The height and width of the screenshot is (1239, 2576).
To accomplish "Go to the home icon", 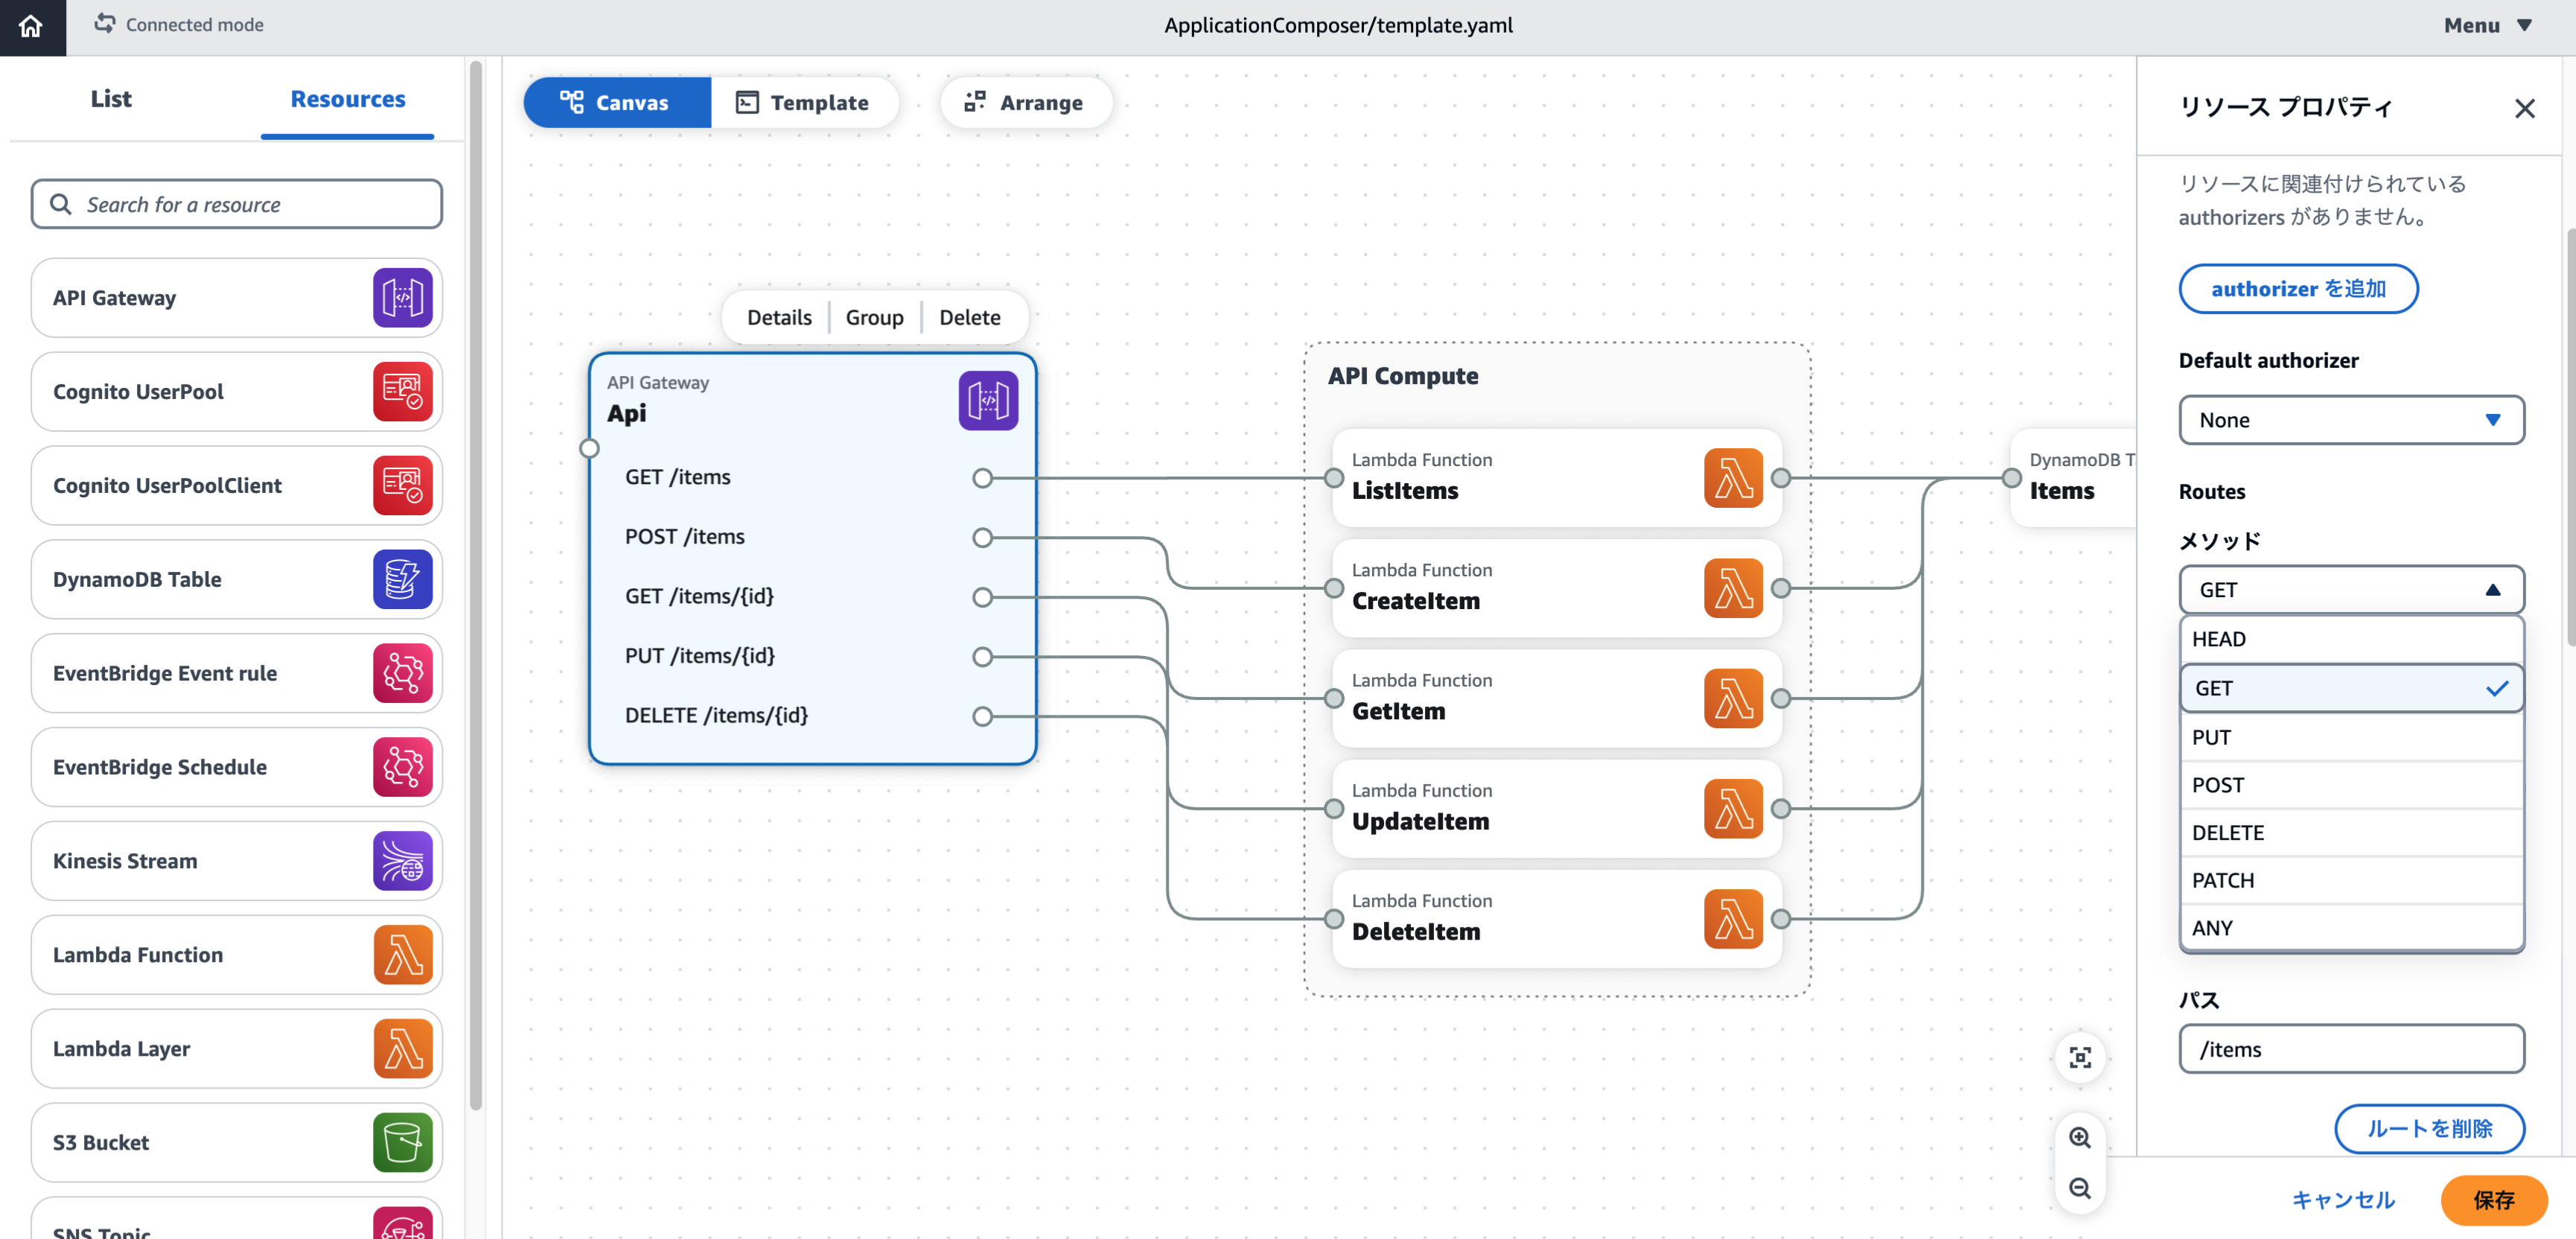I will click(32, 26).
